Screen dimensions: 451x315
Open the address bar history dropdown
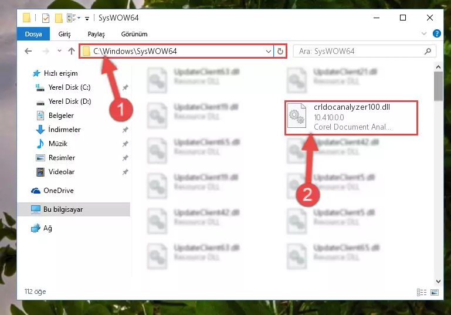coord(269,52)
